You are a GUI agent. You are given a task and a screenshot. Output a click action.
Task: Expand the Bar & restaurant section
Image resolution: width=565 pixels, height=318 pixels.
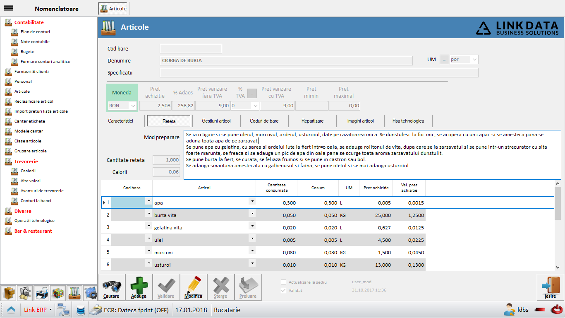pos(33,231)
